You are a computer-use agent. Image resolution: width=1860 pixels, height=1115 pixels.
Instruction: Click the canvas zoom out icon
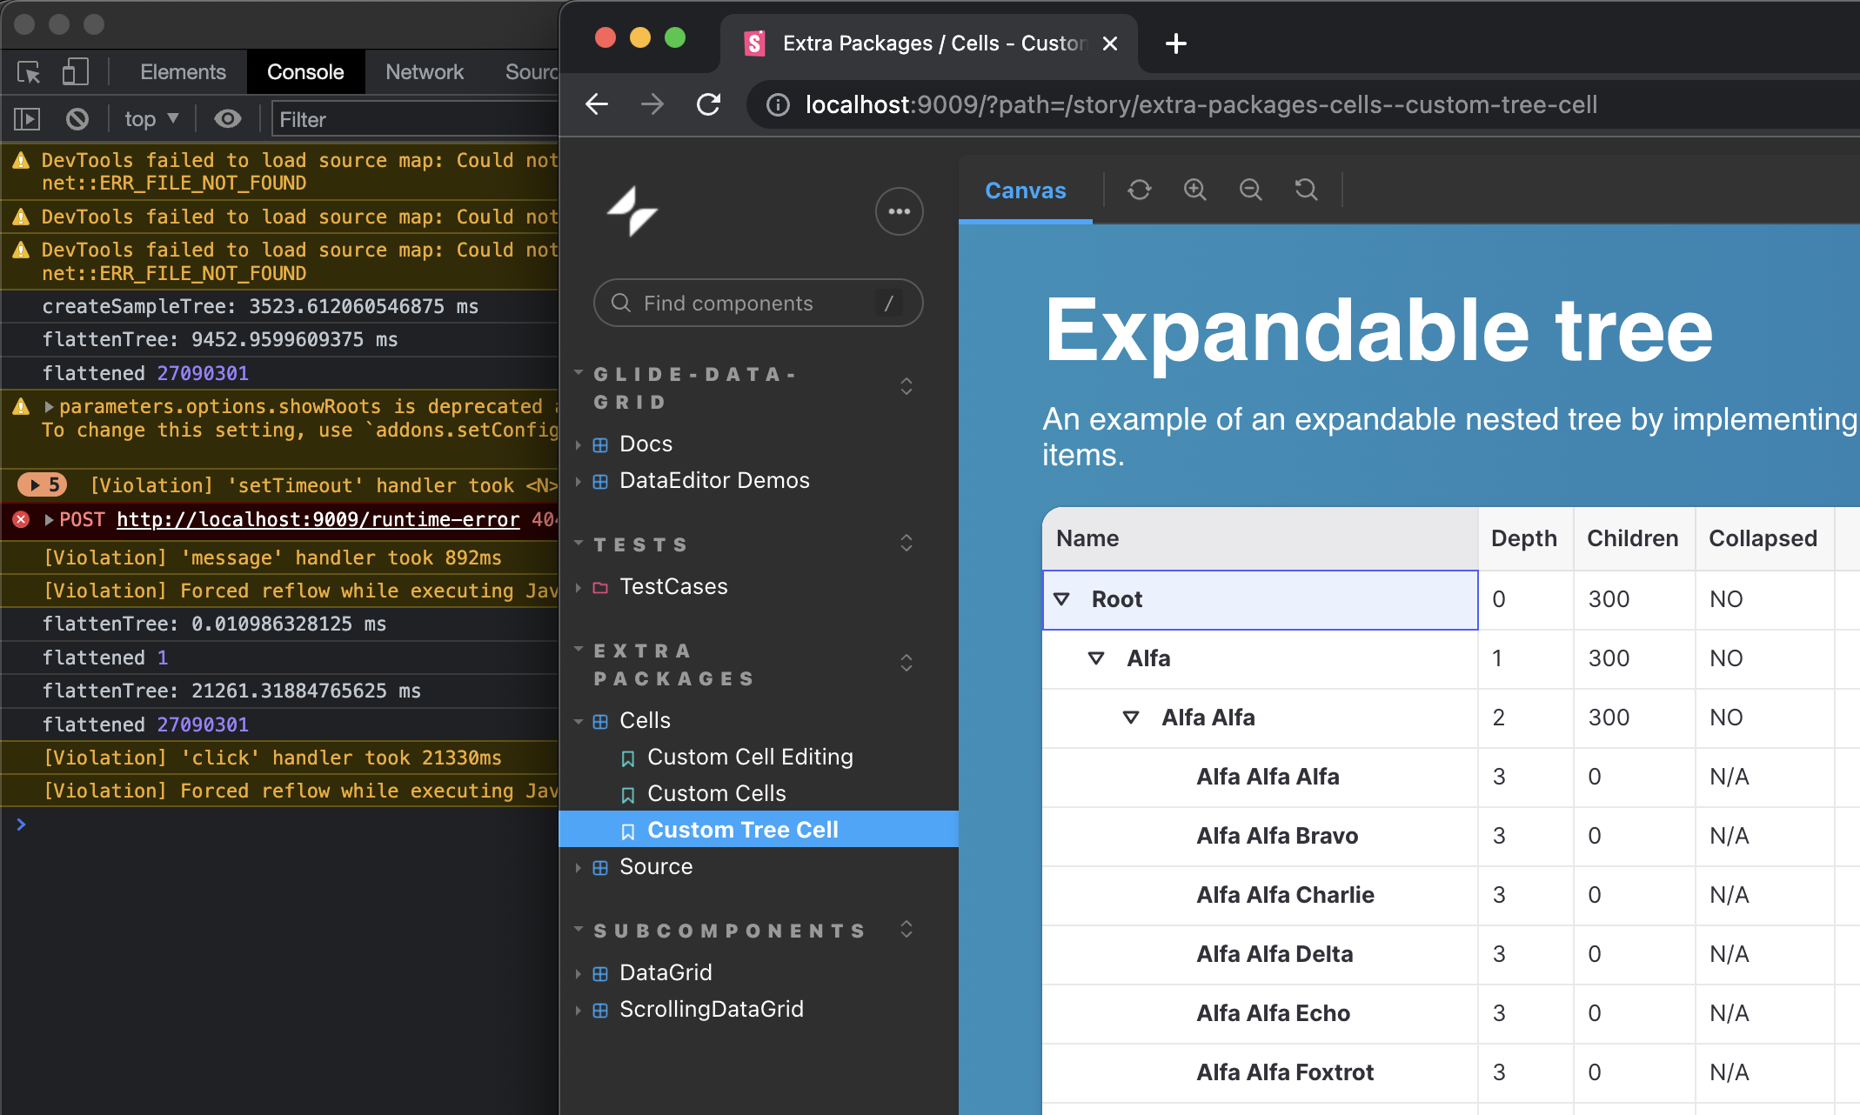tap(1250, 190)
